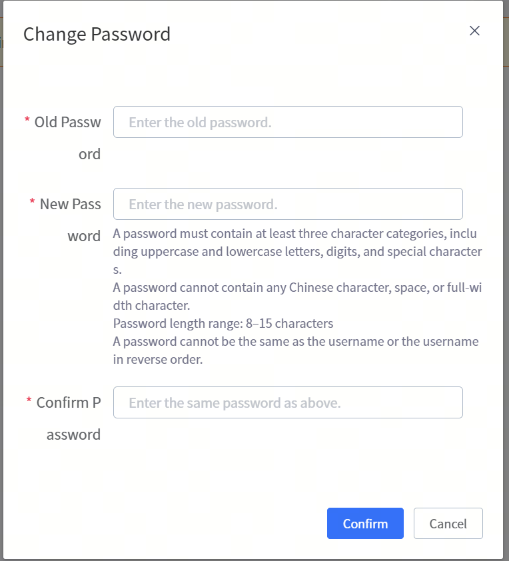Click the Old Password input field
Viewport: 509px width, 561px height.
(x=288, y=122)
